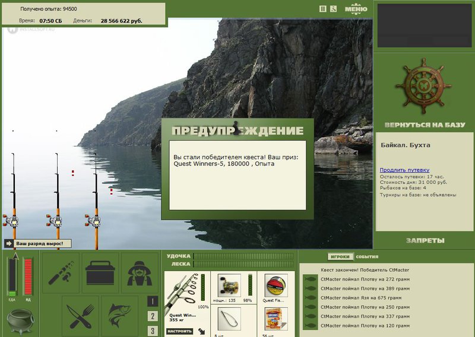
Task: Select the Quest Win rod thumbnail
Action: (182, 293)
